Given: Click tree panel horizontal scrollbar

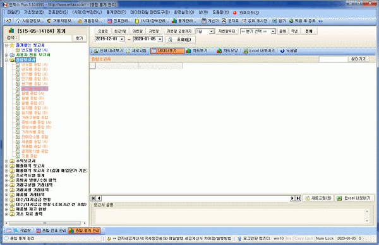Looking at the screenshot, I should (x=45, y=224).
